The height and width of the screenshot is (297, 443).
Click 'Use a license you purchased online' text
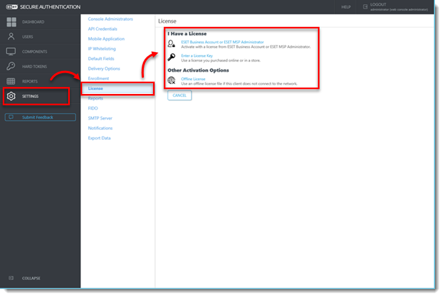pos(221,61)
